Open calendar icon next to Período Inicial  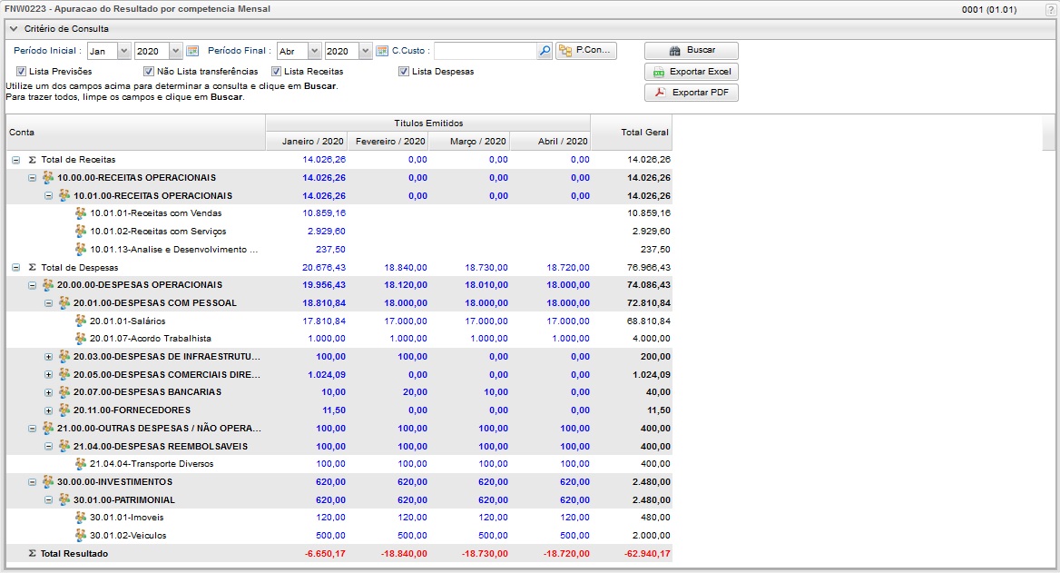192,51
